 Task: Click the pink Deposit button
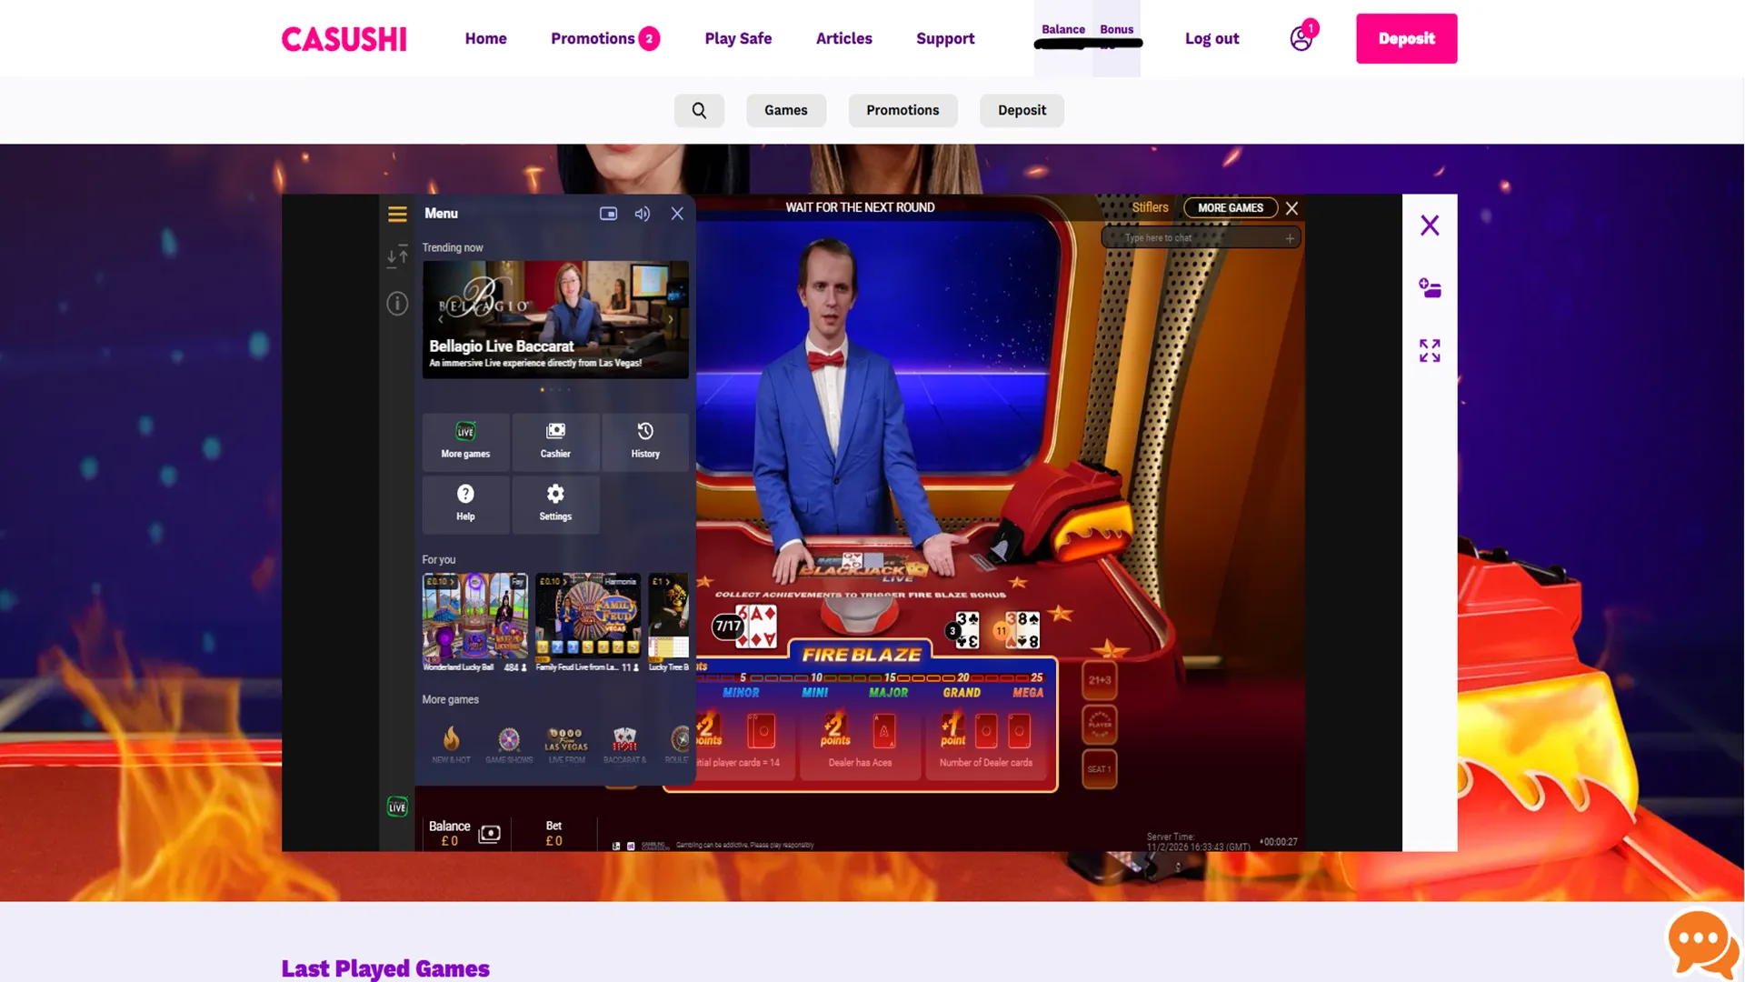(1406, 38)
